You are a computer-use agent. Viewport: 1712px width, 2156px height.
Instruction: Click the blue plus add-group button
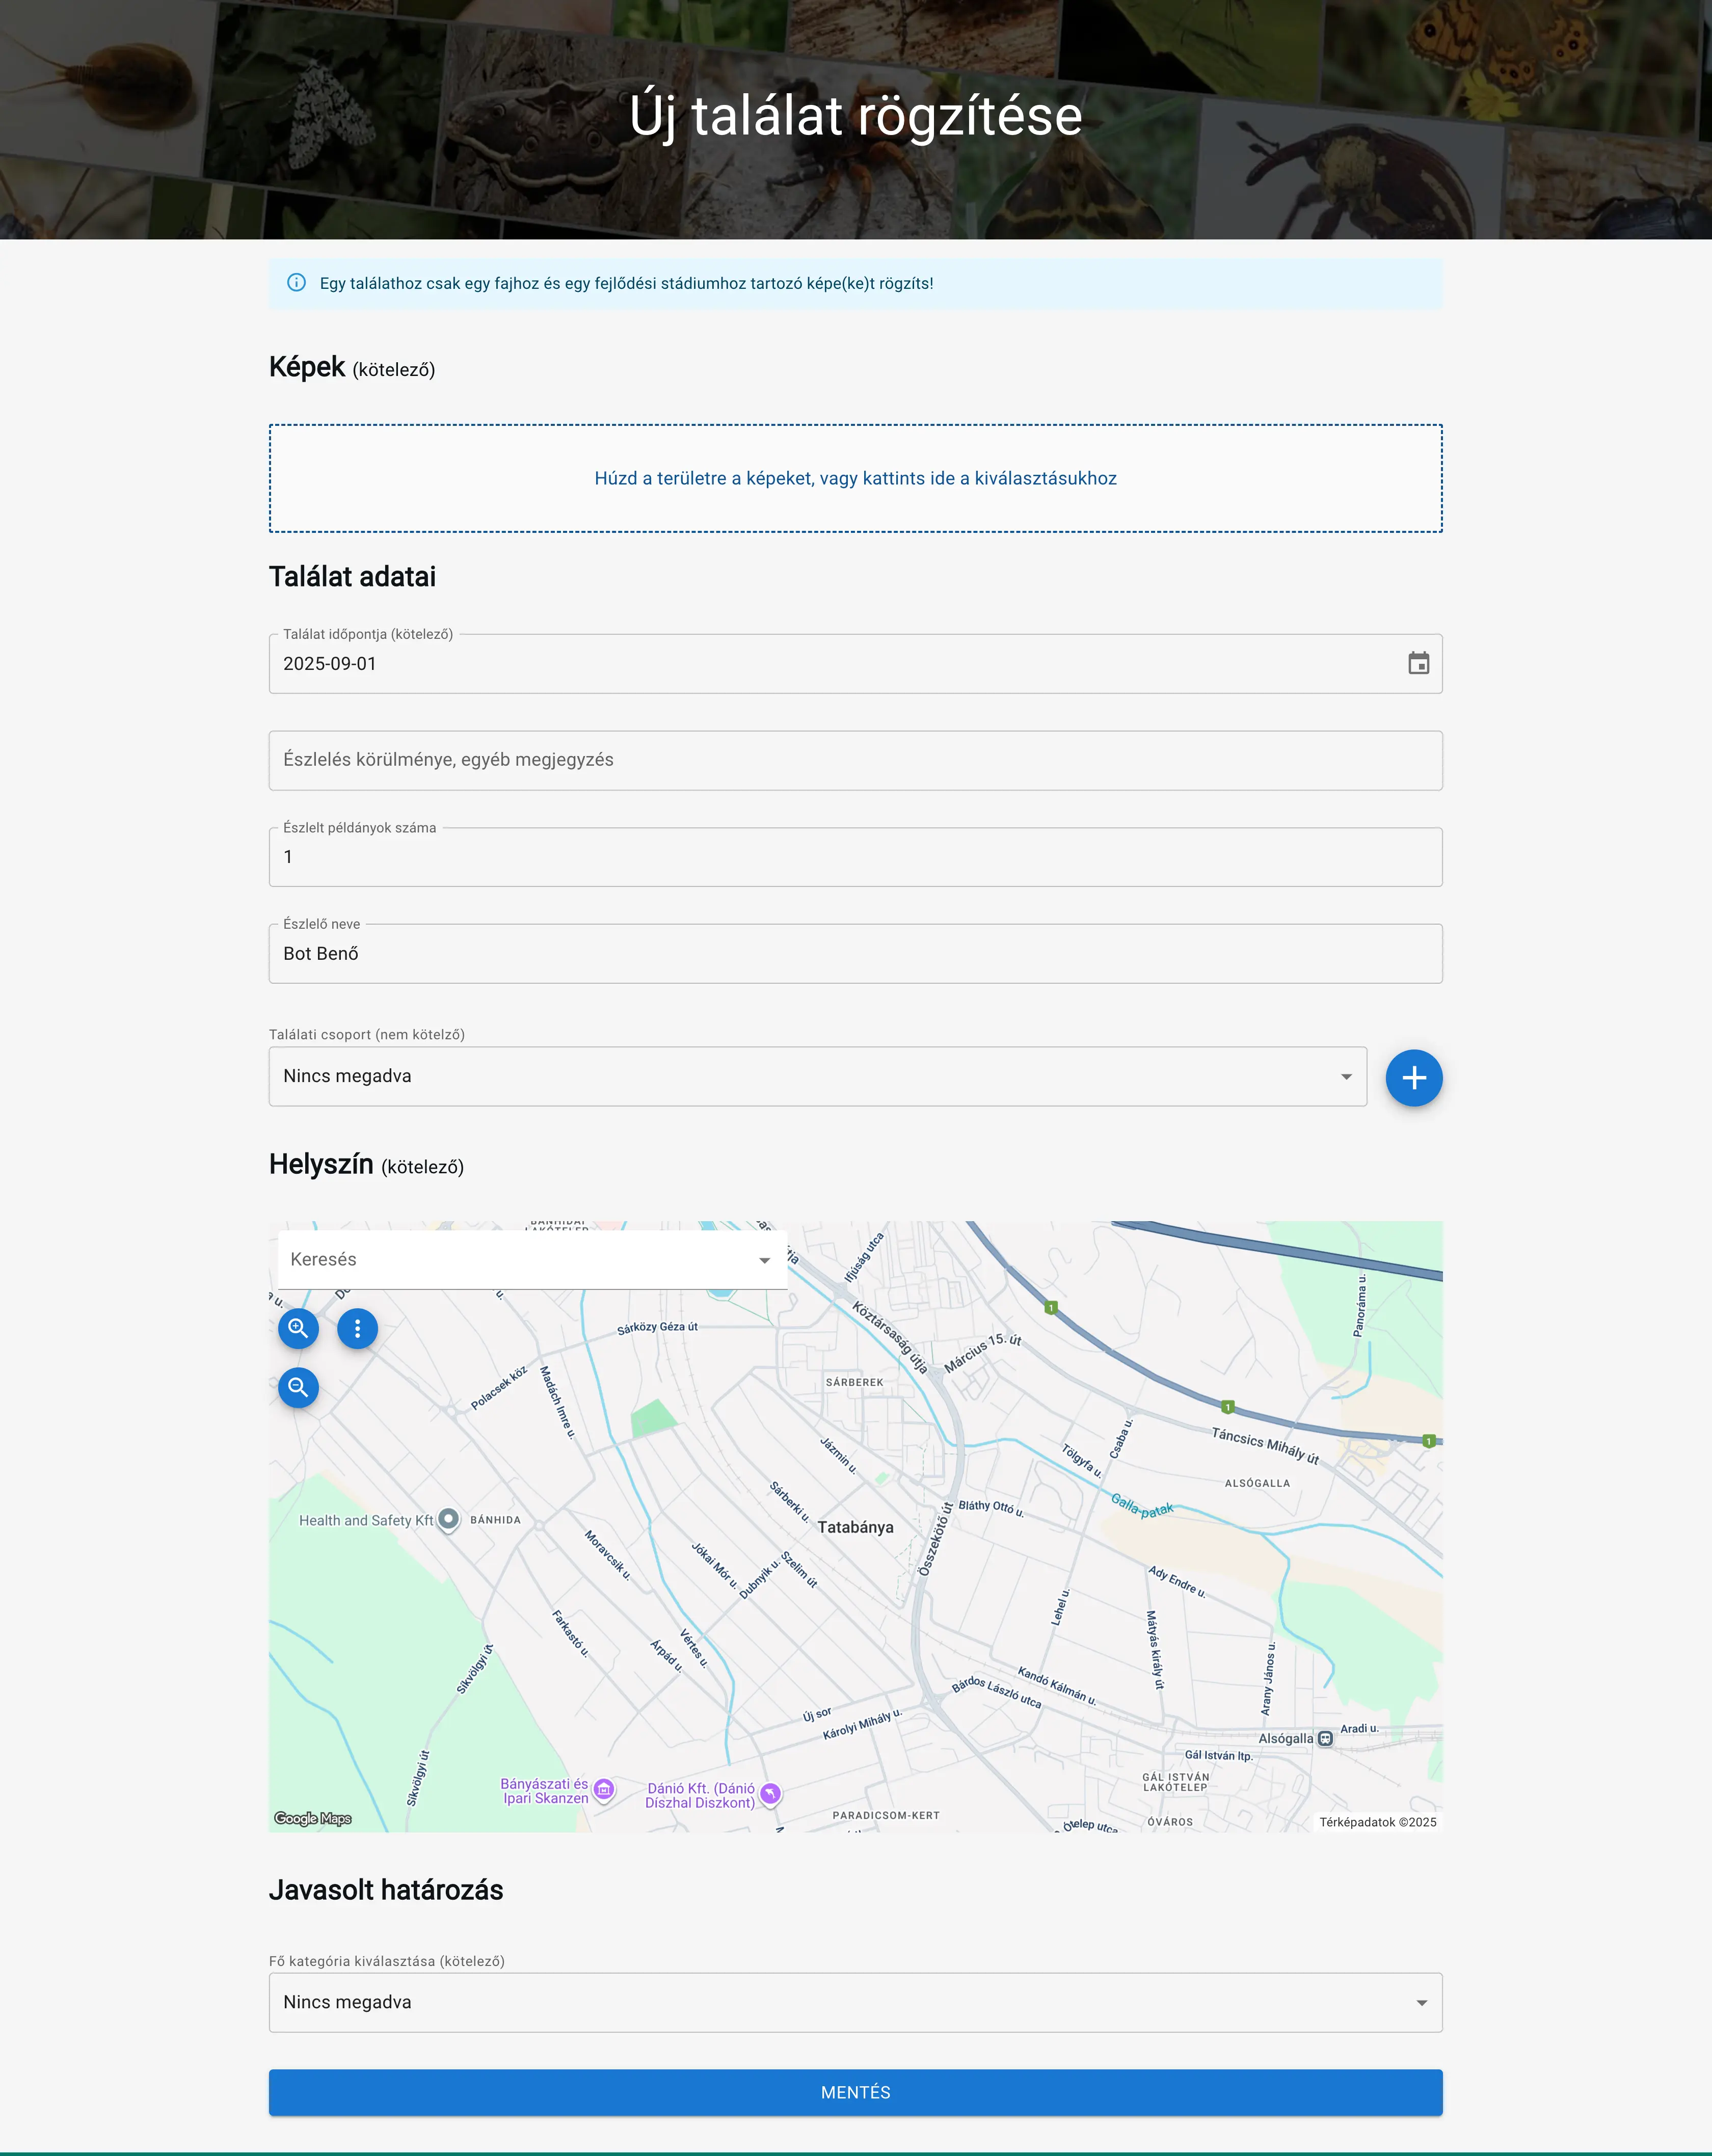coord(1413,1077)
